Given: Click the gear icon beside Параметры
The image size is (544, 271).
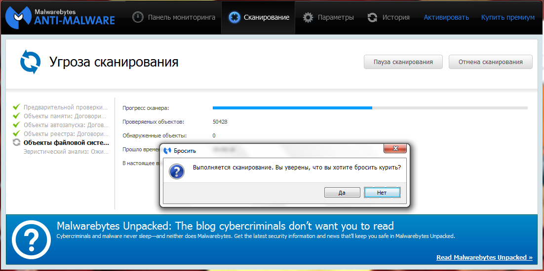Looking at the screenshot, I should coord(308,17).
